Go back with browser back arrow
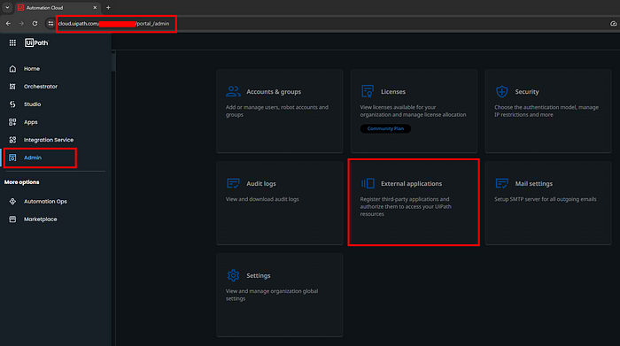Viewport: 620px width, 346px height. coord(8,24)
